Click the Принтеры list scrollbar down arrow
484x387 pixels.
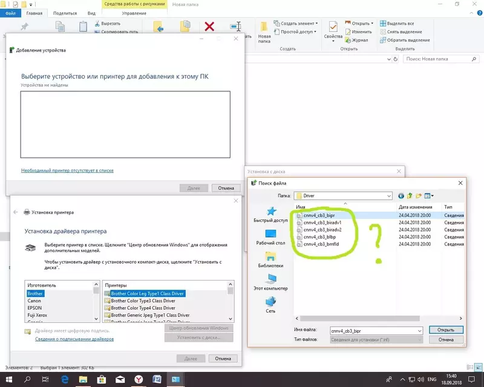[x=231, y=319]
